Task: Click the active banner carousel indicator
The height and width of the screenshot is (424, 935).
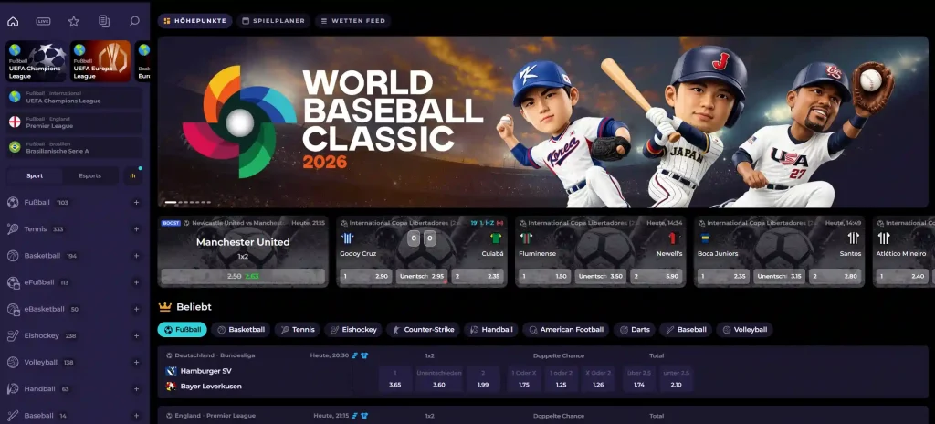Action: pos(171,203)
